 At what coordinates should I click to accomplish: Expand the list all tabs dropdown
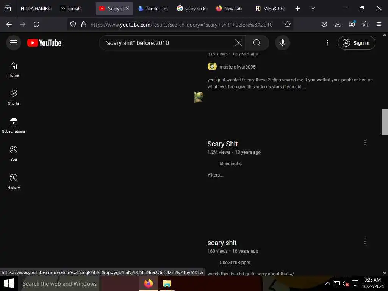313,8
